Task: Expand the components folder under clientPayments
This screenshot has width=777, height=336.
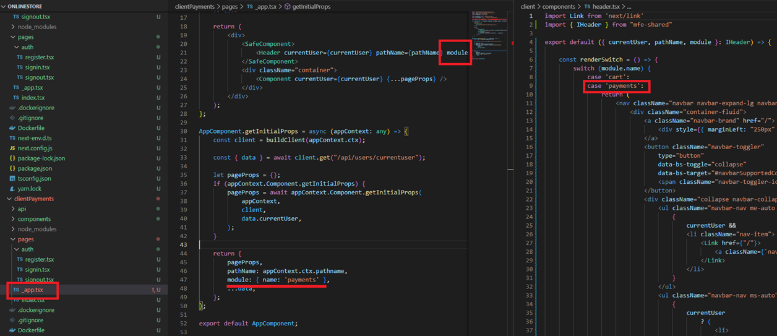Action: coord(33,219)
